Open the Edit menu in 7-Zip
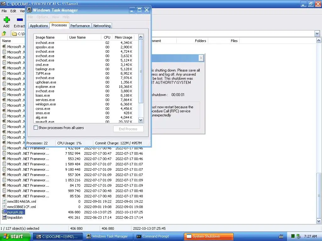 (x=13, y=11)
